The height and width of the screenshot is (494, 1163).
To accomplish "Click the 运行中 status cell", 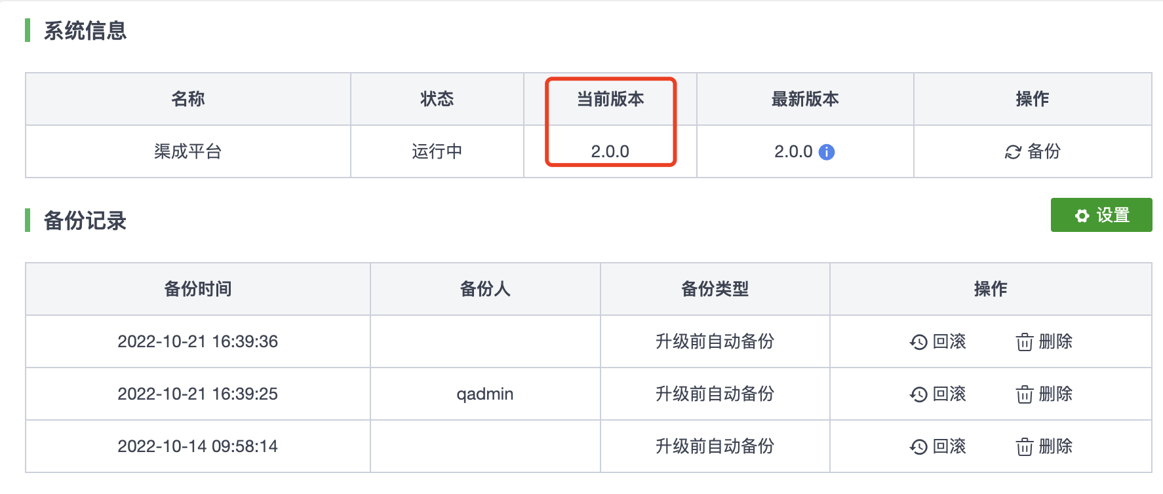I will 437,151.
